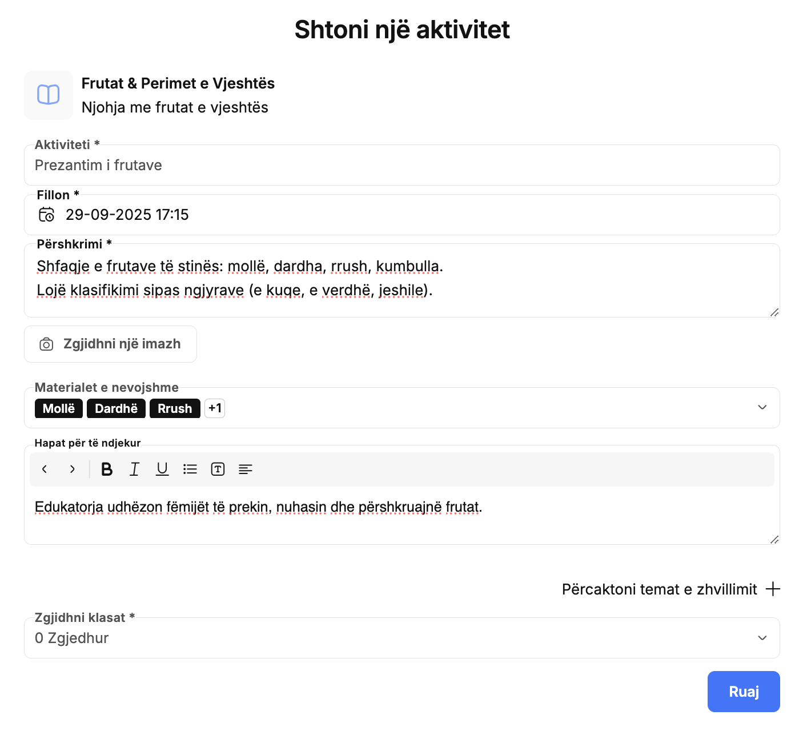This screenshot has width=803, height=731.
Task: Click the book icon beside the title
Action: coord(49,95)
